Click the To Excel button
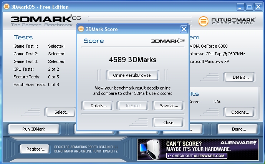The height and width of the screenshot is (164, 265). (133, 106)
